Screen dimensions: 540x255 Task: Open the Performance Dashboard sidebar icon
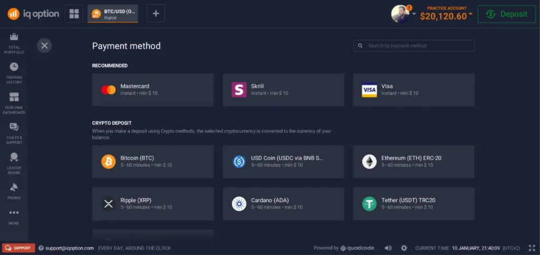tap(14, 97)
